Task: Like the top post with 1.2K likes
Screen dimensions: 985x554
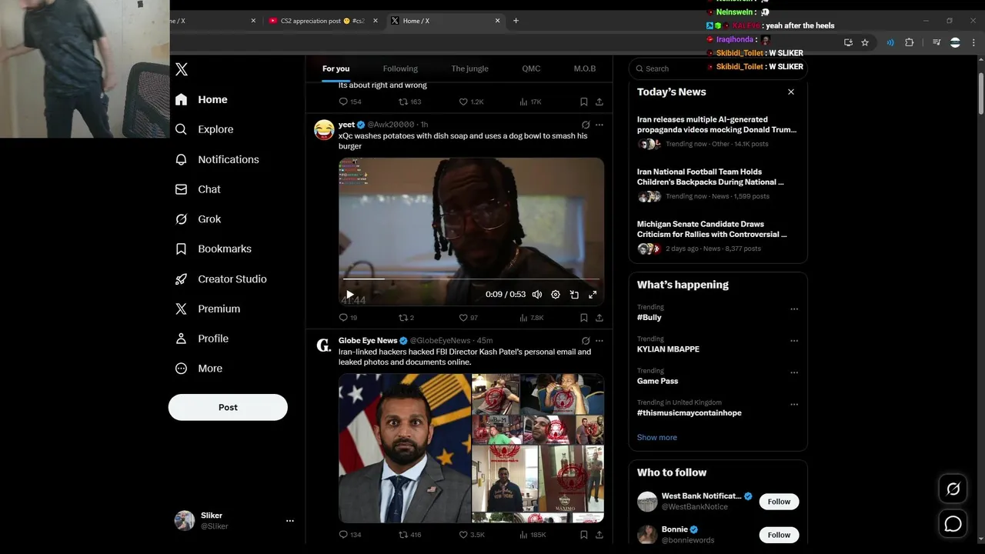Action: click(x=471, y=102)
